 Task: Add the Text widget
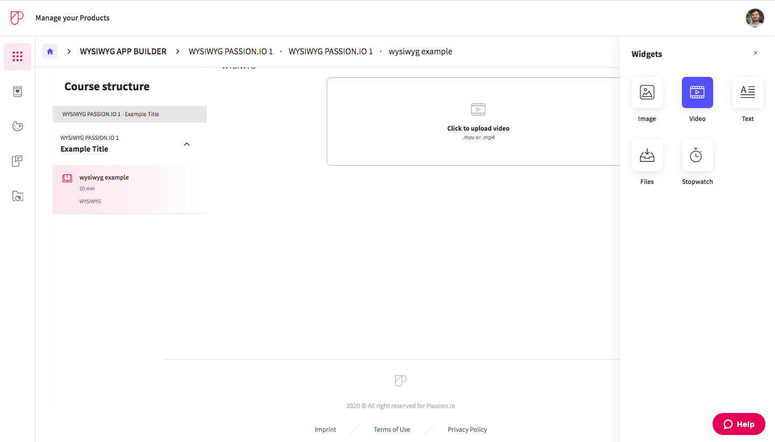[x=748, y=92]
